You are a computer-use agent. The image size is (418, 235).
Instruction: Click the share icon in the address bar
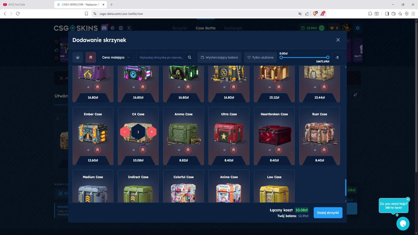307,14
